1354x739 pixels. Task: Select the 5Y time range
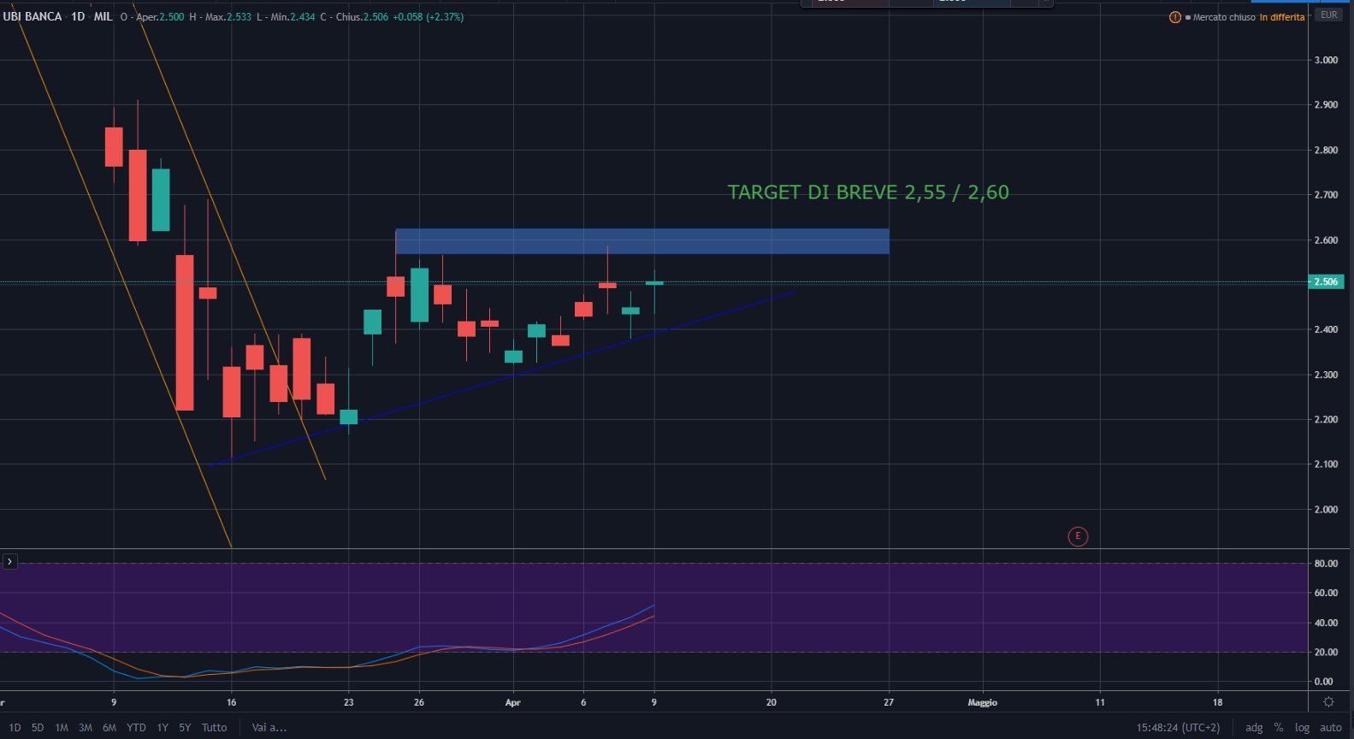point(185,728)
